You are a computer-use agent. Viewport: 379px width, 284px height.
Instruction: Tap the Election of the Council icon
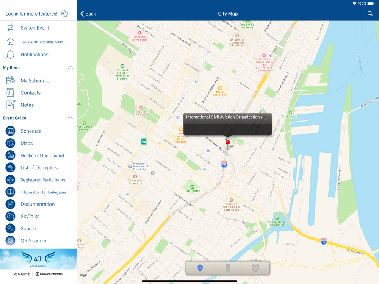[x=10, y=156]
